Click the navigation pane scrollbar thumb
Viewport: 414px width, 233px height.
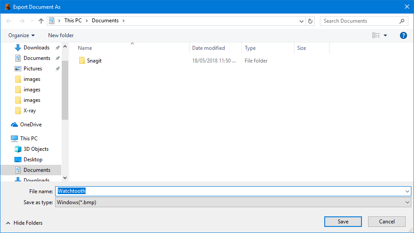coord(65,90)
